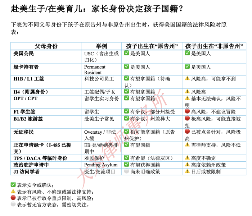Click the green check beside 有希望（法律灰区）
252x216 pixels.
(x=126, y=157)
